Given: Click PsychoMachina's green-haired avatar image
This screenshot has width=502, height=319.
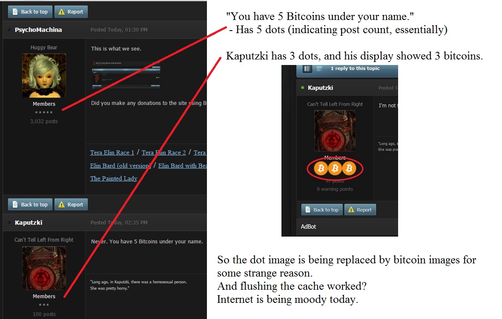Looking at the screenshot, I should [44, 75].
